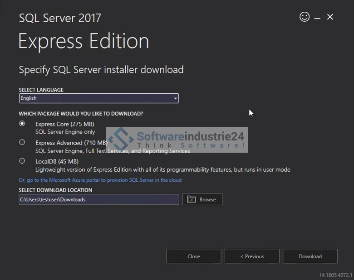Viewport: 354px width, 280px height.
Task: Click the version number 14.1805.4072.1
Action: [335, 275]
